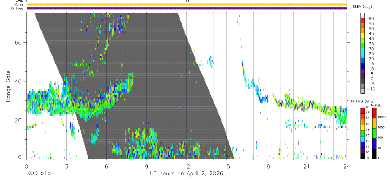Click the x-axis tick label '6'

tap(106, 166)
